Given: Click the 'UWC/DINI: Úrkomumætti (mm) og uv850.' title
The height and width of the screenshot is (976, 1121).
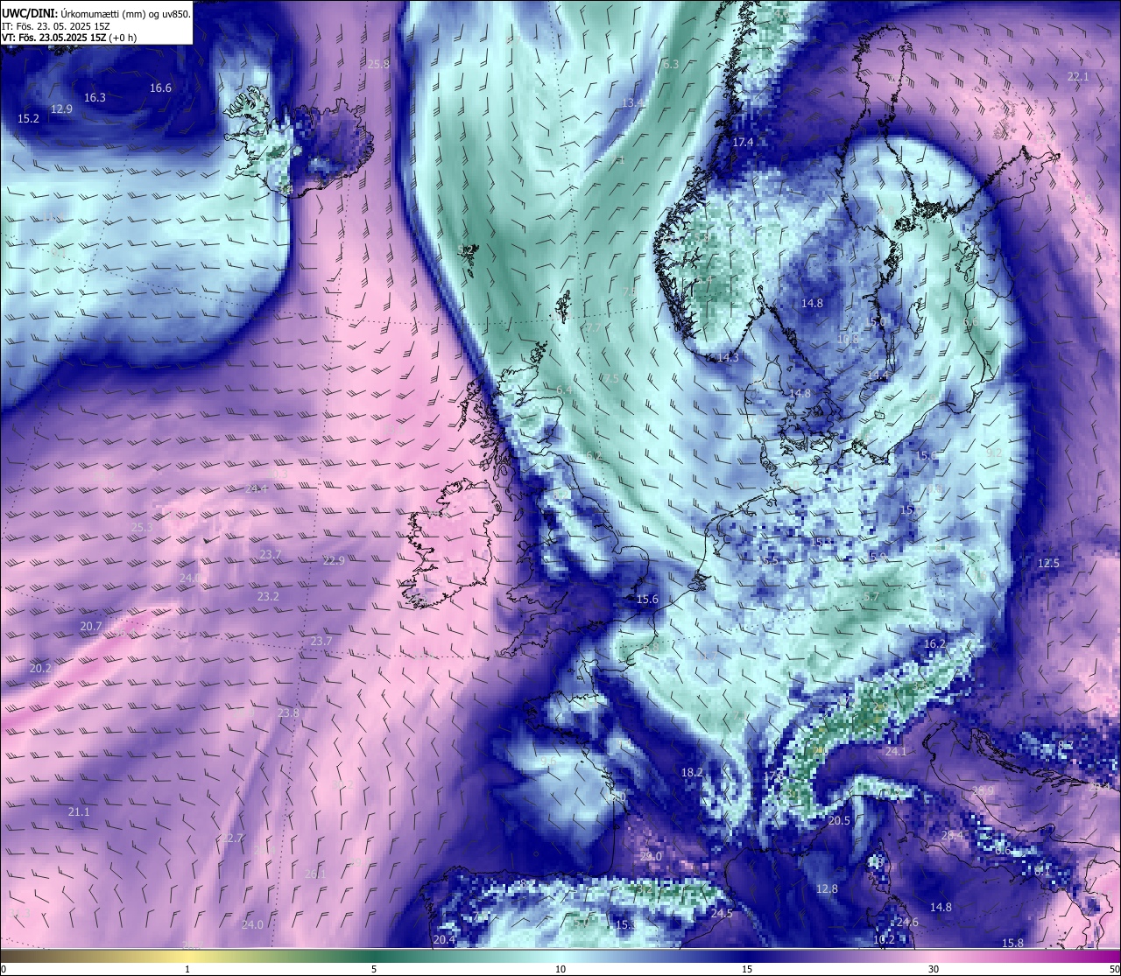Looking at the screenshot, I should 95,13.
